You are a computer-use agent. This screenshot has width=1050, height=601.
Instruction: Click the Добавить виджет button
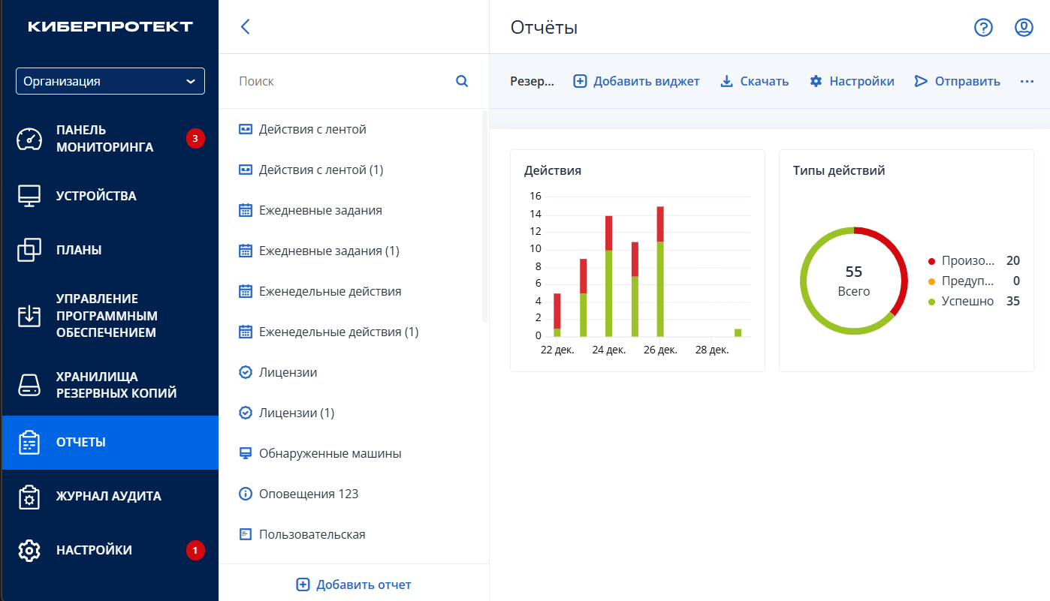pos(636,81)
